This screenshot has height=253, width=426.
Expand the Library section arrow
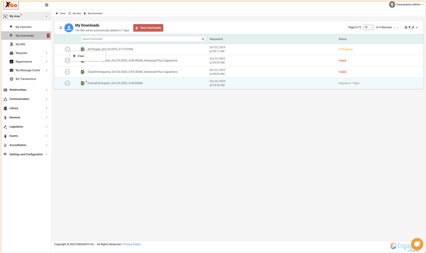47,108
